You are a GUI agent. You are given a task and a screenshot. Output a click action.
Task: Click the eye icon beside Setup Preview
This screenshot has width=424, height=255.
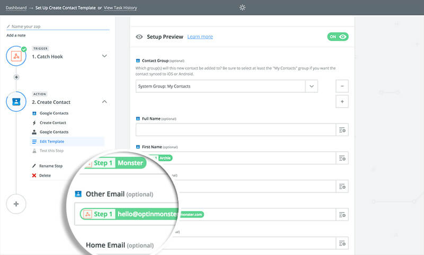[x=139, y=37]
